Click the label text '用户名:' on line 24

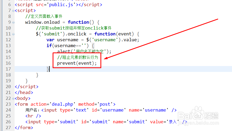32,110
